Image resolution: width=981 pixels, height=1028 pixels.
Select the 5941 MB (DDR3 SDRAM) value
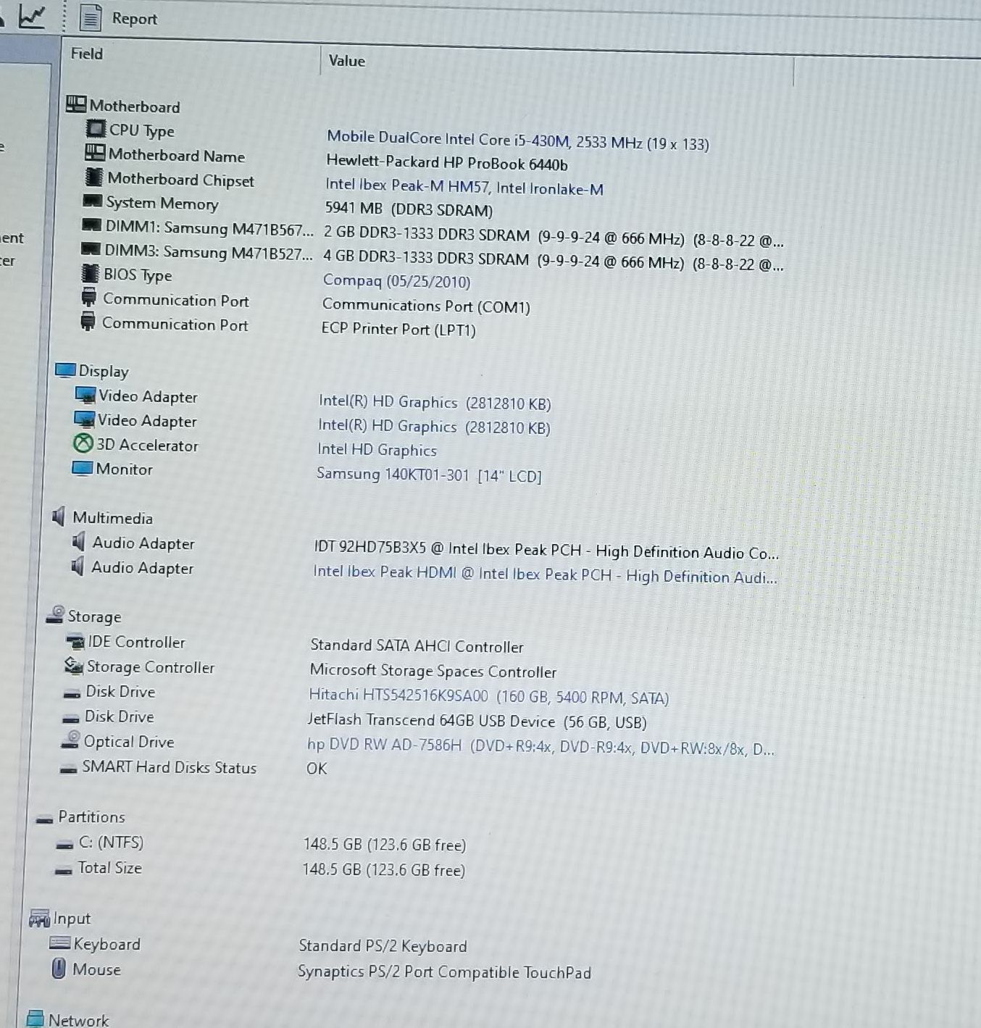click(x=408, y=209)
